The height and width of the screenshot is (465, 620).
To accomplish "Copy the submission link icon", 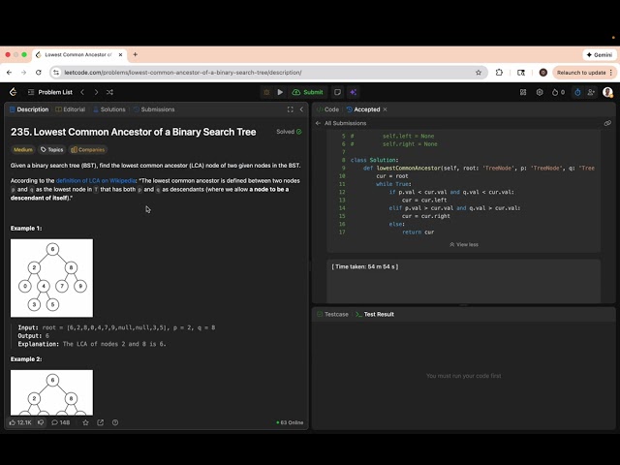I will point(607,123).
